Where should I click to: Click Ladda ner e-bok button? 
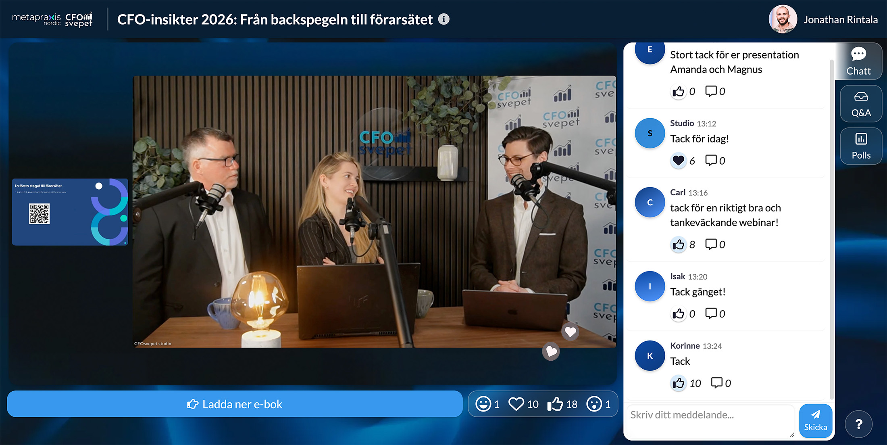point(235,404)
